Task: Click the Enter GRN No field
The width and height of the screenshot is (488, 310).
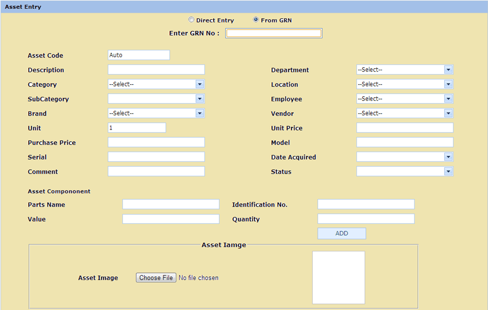Action: (x=274, y=33)
